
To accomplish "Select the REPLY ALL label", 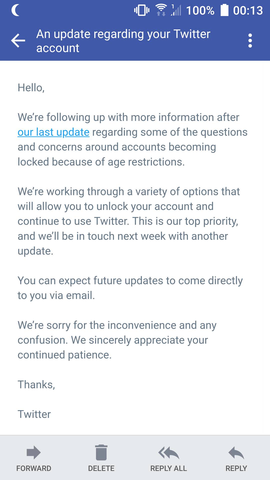I will pos(169,468).
